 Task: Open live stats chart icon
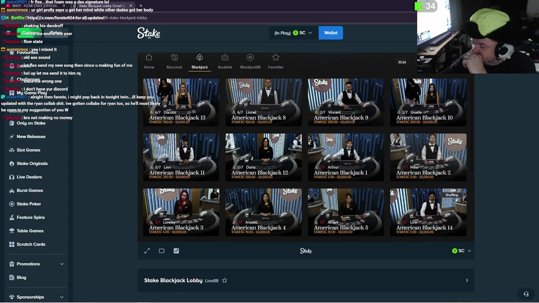pyautogui.click(x=176, y=251)
